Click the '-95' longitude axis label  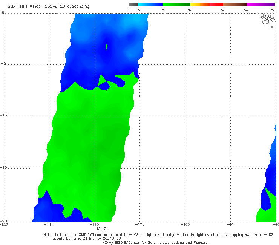click(x=231, y=224)
